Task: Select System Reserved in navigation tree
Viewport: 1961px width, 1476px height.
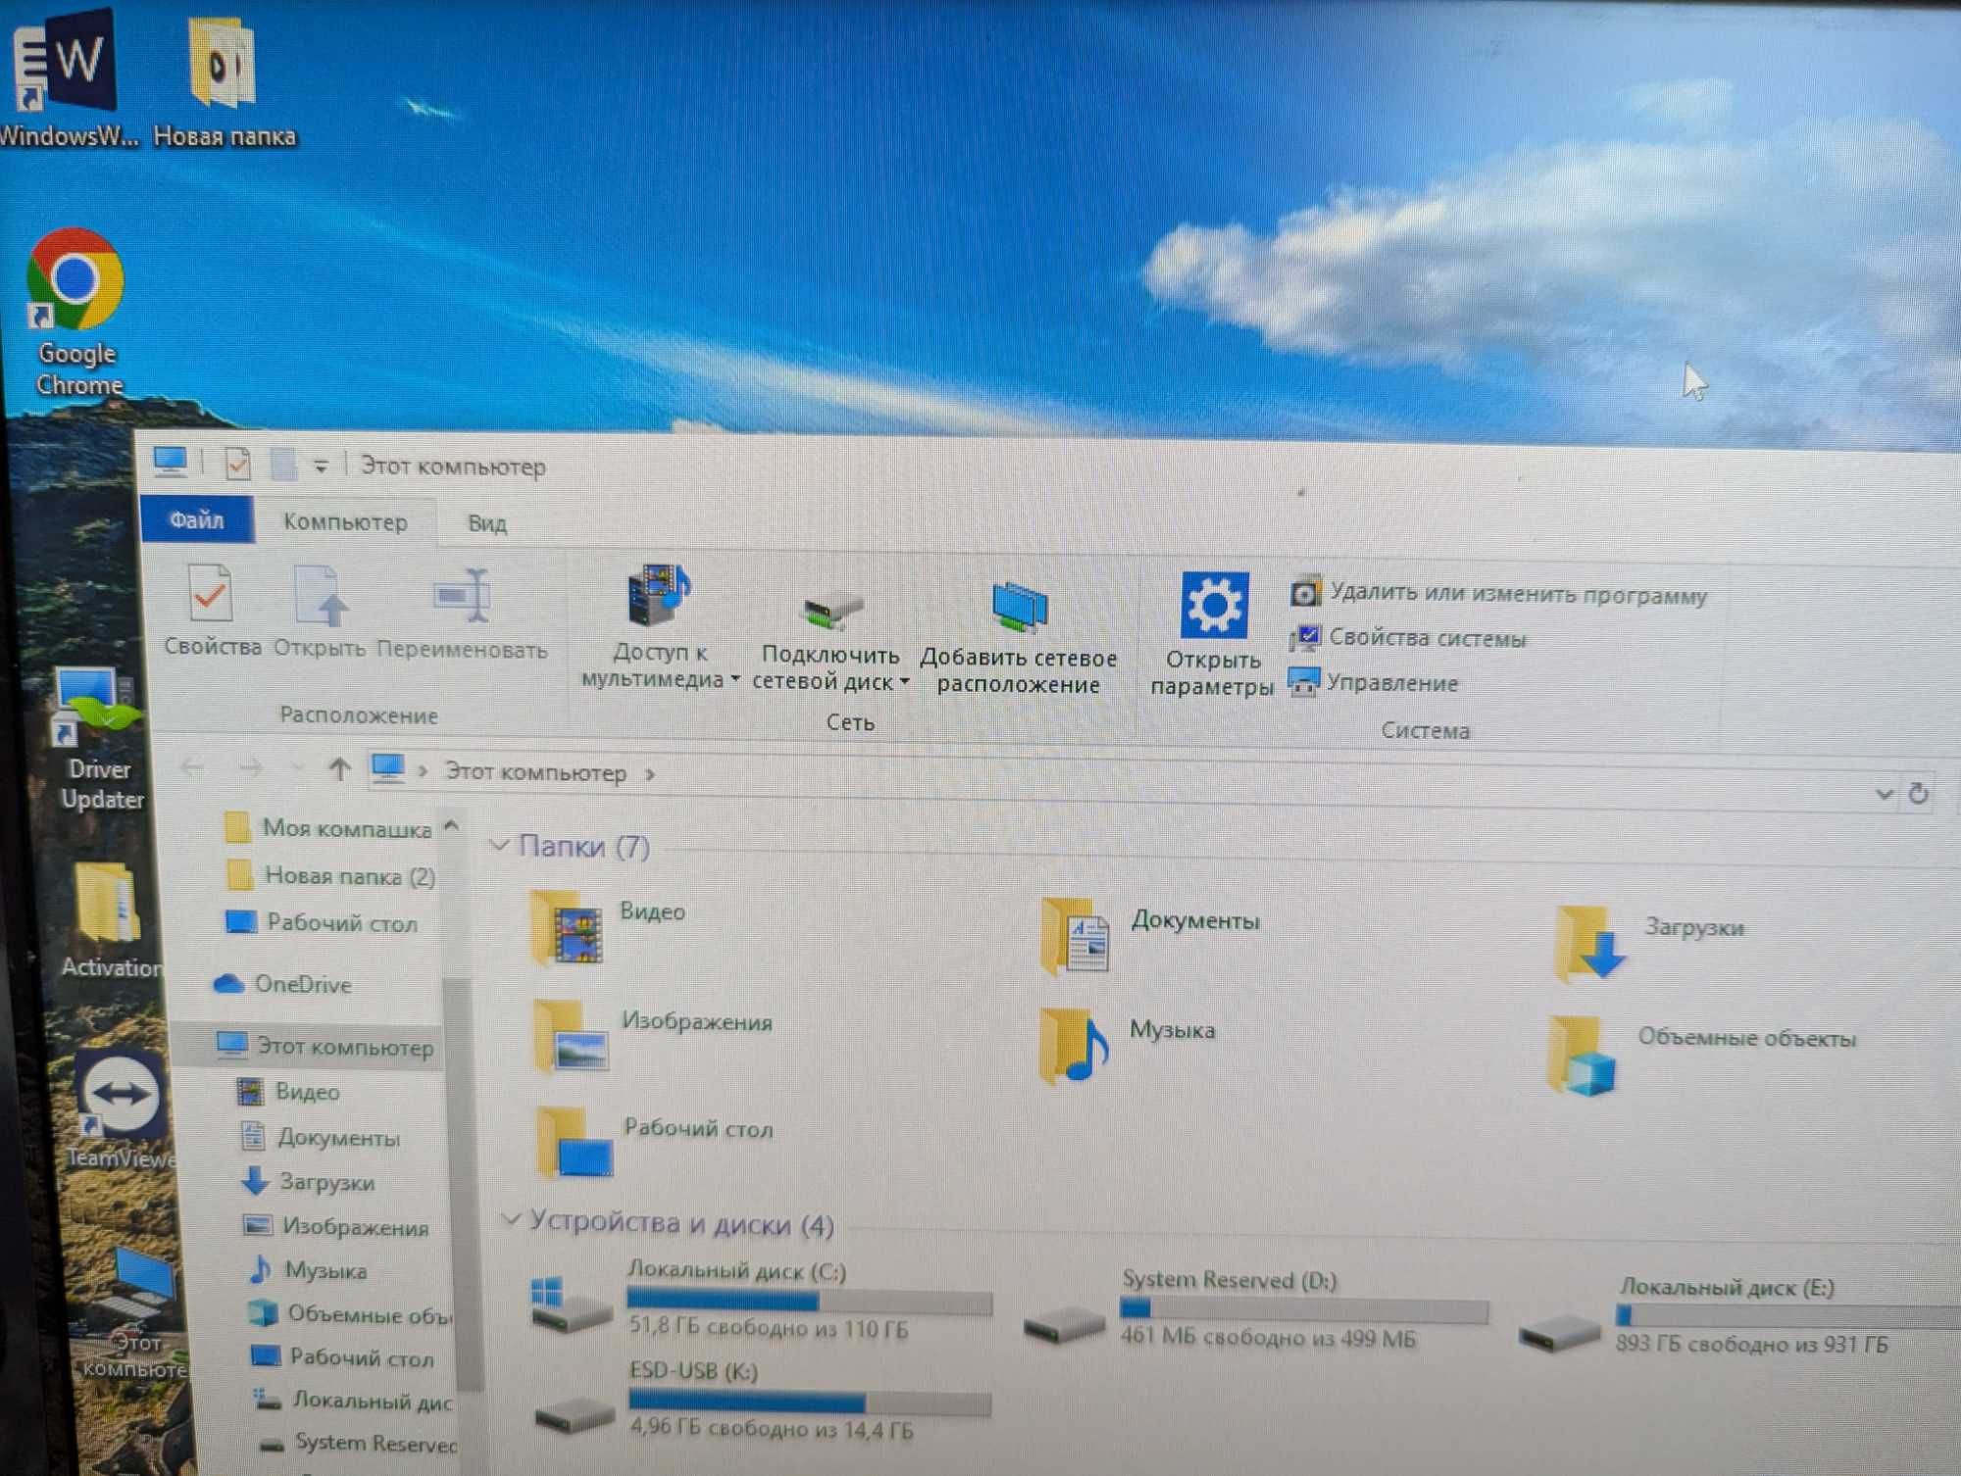Action: point(357,1443)
